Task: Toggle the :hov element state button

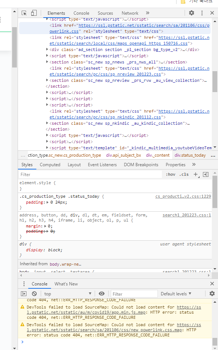Action: tap(170, 175)
